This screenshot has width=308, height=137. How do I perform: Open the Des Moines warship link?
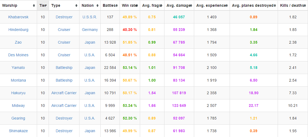pyautogui.click(x=18, y=55)
